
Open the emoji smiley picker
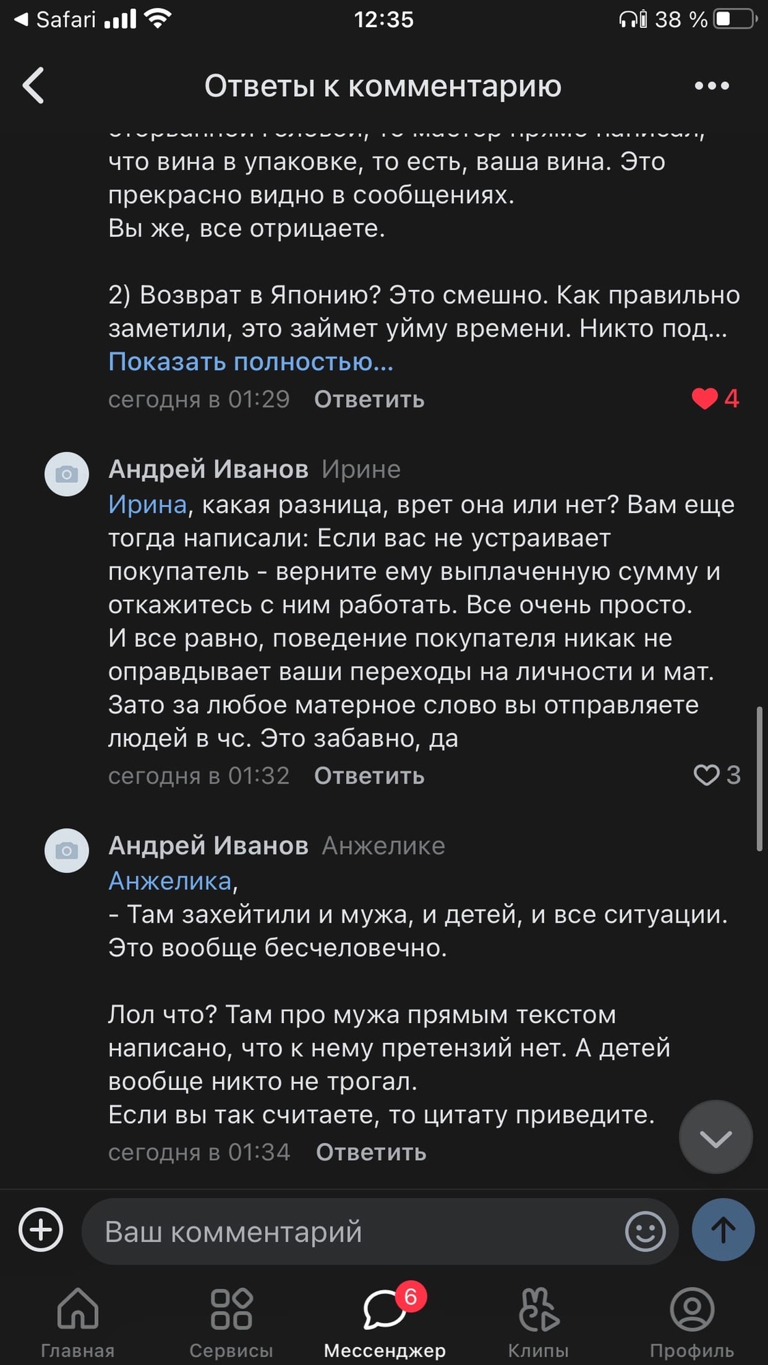point(644,1231)
